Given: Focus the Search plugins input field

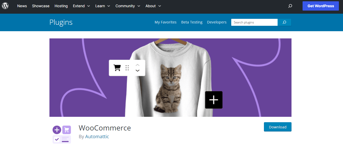Looking at the screenshot, I should [x=254, y=22].
